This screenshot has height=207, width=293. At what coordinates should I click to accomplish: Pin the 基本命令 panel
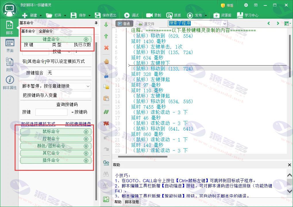pos(96,23)
